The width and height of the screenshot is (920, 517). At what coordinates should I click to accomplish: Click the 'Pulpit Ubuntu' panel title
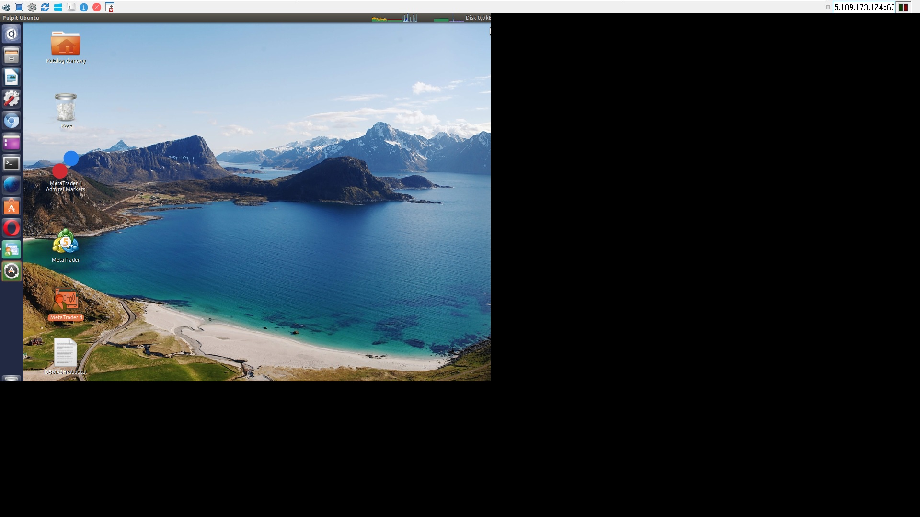[x=21, y=18]
